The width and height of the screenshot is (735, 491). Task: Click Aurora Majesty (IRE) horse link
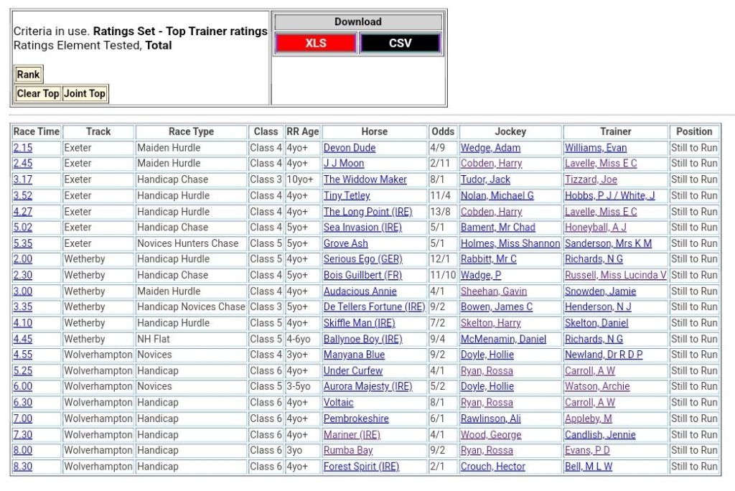click(367, 386)
